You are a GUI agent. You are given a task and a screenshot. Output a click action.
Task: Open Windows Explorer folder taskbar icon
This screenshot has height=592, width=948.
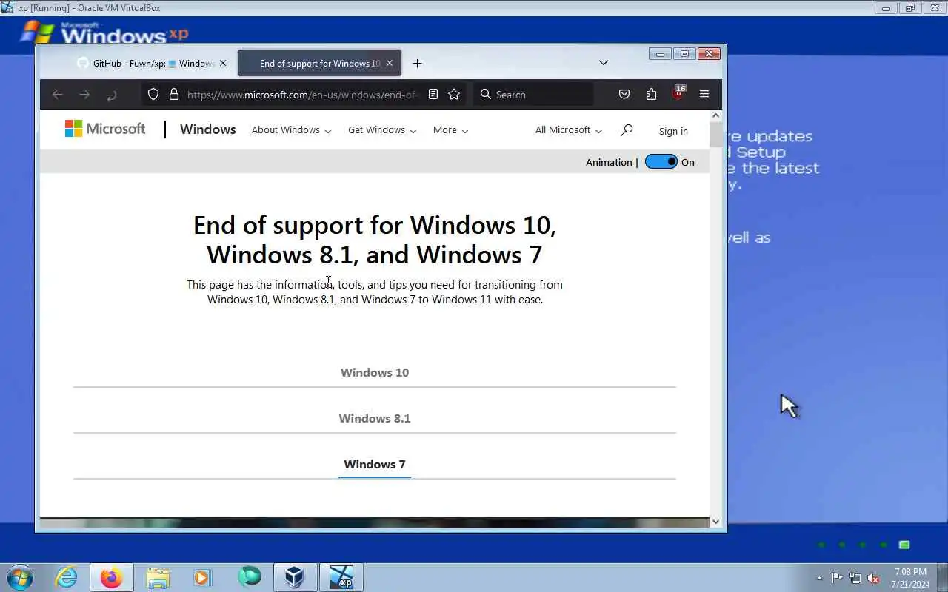pyautogui.click(x=158, y=577)
